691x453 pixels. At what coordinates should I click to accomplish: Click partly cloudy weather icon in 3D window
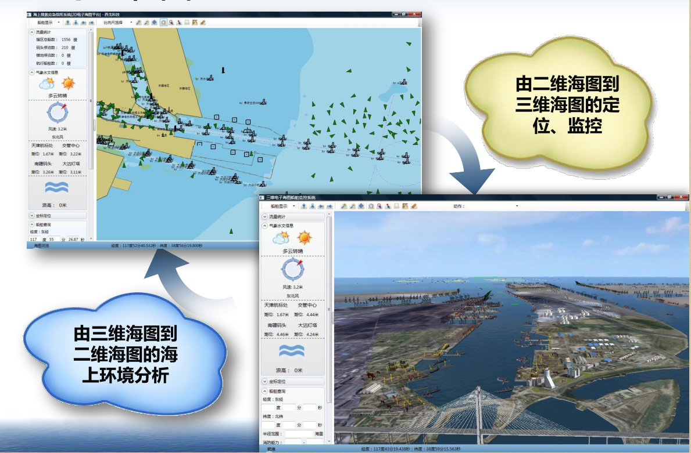(281, 238)
